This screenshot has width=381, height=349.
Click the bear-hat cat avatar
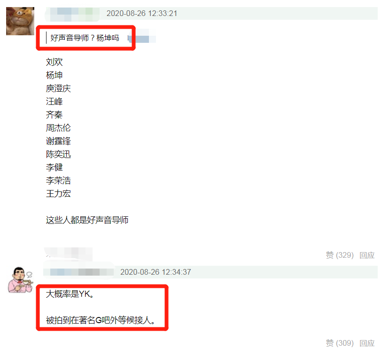(20, 21)
